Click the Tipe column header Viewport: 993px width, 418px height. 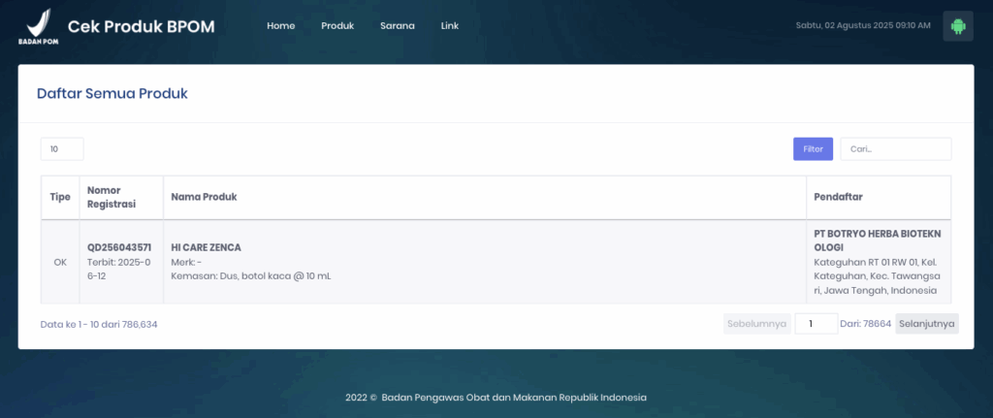[x=60, y=197]
